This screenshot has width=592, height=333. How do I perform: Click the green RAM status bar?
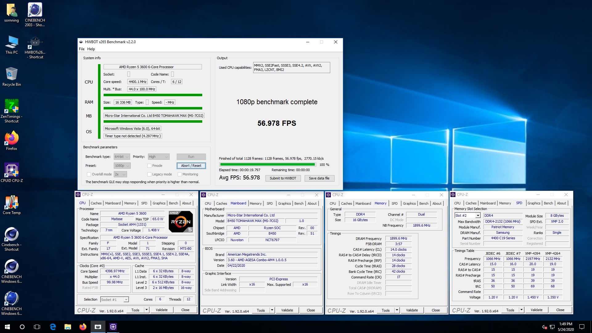tap(153, 108)
